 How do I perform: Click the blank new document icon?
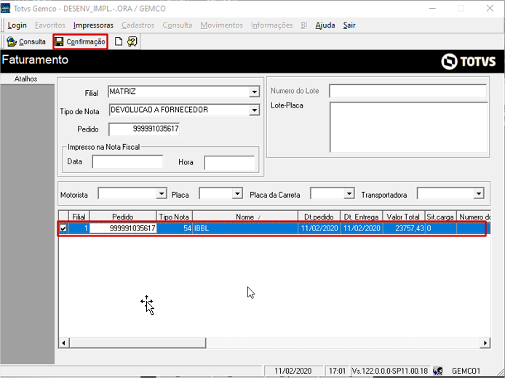[119, 41]
